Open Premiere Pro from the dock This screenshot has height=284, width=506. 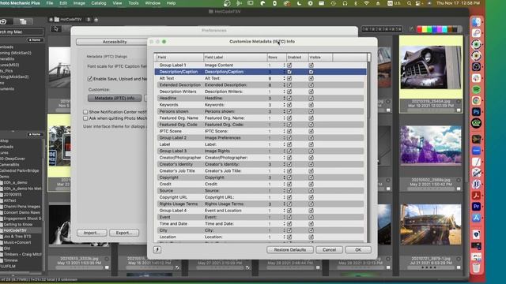[476, 207]
